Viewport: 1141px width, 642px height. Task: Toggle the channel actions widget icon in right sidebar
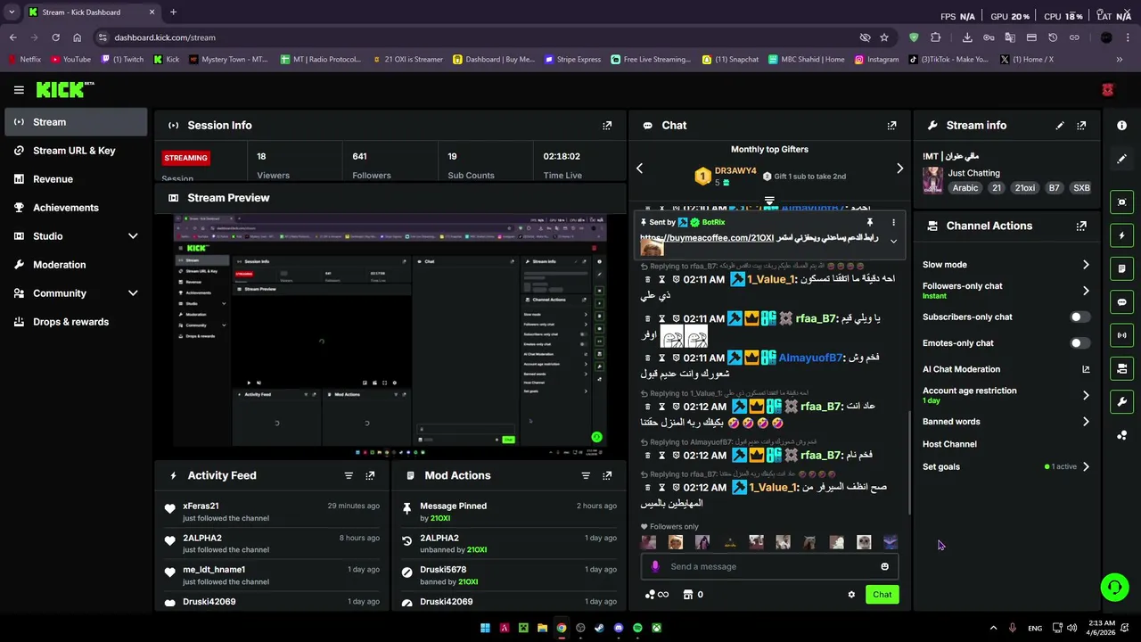(1121, 368)
